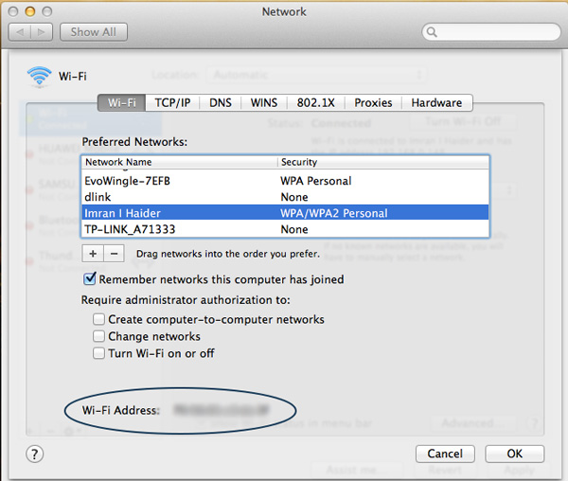Select the TP-LINK_A71333 network row

tap(286, 229)
